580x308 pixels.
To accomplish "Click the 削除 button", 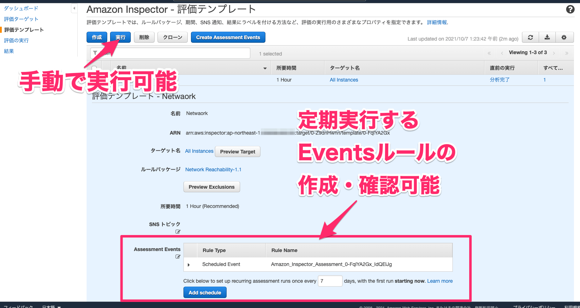I will [x=144, y=37].
